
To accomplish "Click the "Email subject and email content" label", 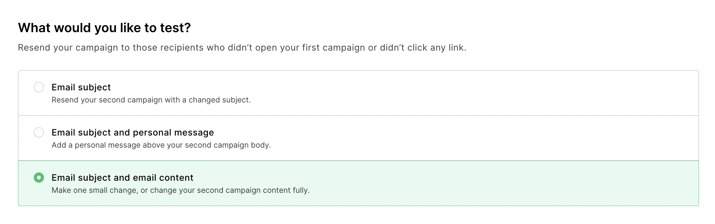I will (x=122, y=178).
